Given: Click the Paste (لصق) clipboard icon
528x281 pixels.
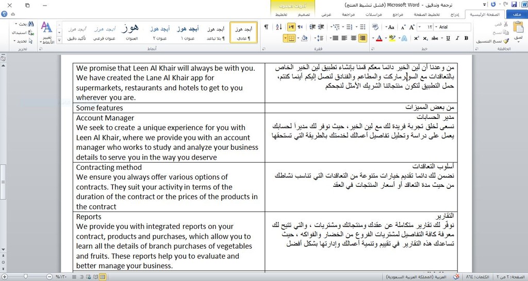Looking at the screenshot, I should pos(519,28).
